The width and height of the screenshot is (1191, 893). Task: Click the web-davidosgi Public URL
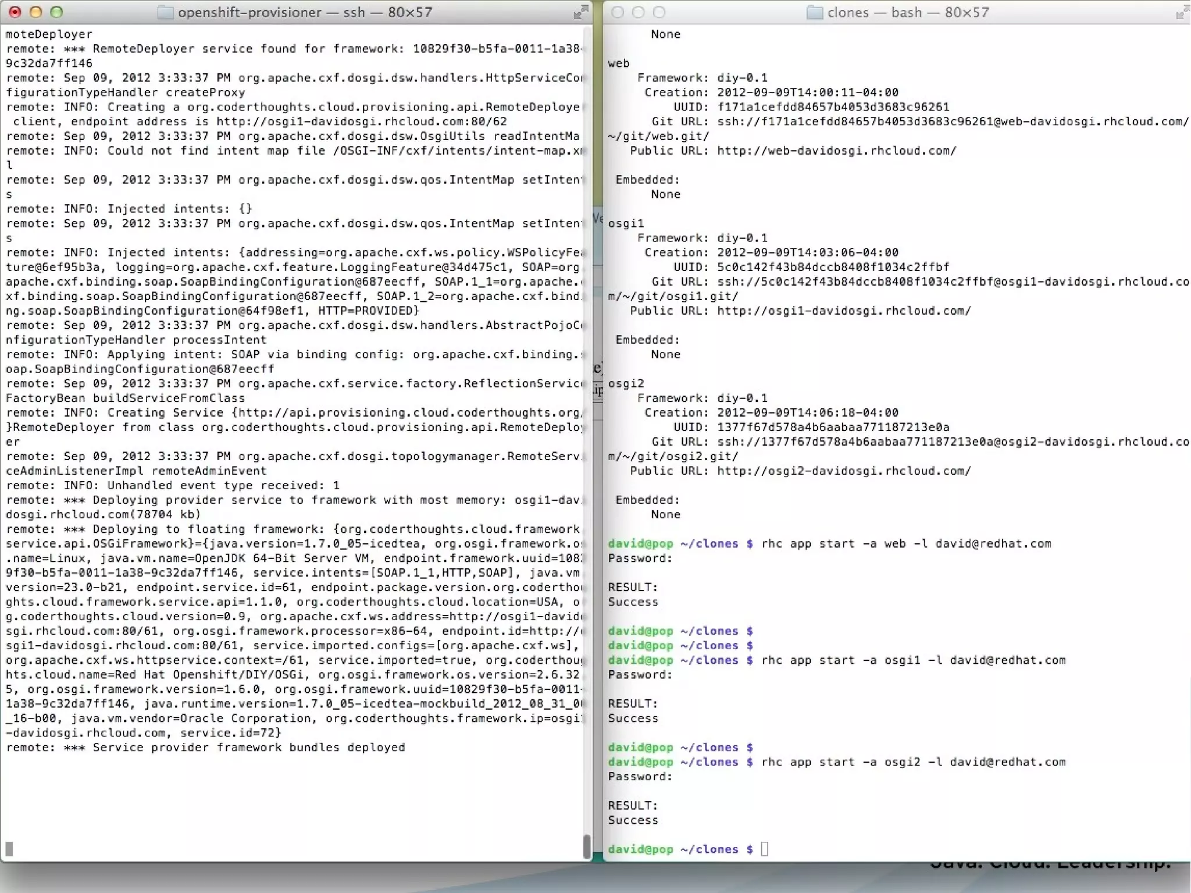tap(836, 151)
